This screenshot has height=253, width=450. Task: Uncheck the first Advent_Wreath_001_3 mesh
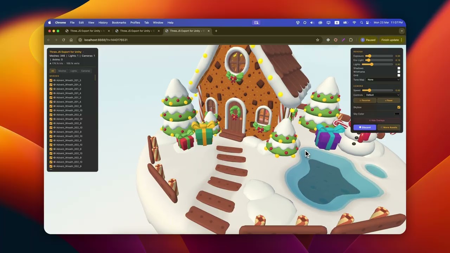(51, 80)
